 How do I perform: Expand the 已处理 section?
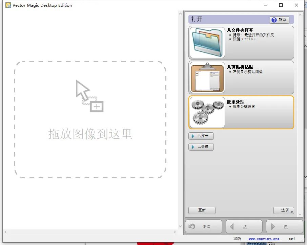pyautogui.click(x=201, y=147)
